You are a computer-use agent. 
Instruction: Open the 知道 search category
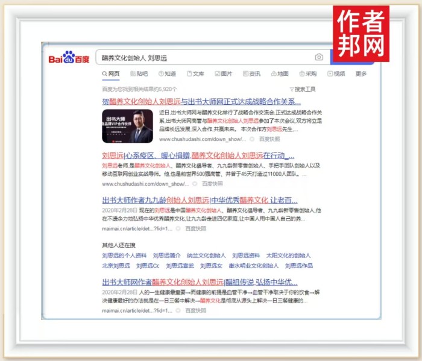[167, 74]
